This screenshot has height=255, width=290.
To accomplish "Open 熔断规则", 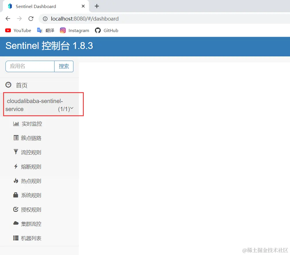I will pos(31,167).
